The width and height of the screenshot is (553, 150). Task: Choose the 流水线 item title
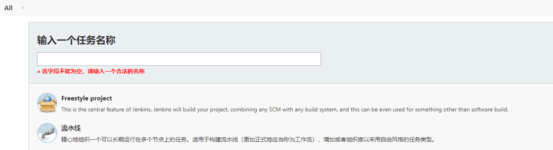click(x=71, y=128)
